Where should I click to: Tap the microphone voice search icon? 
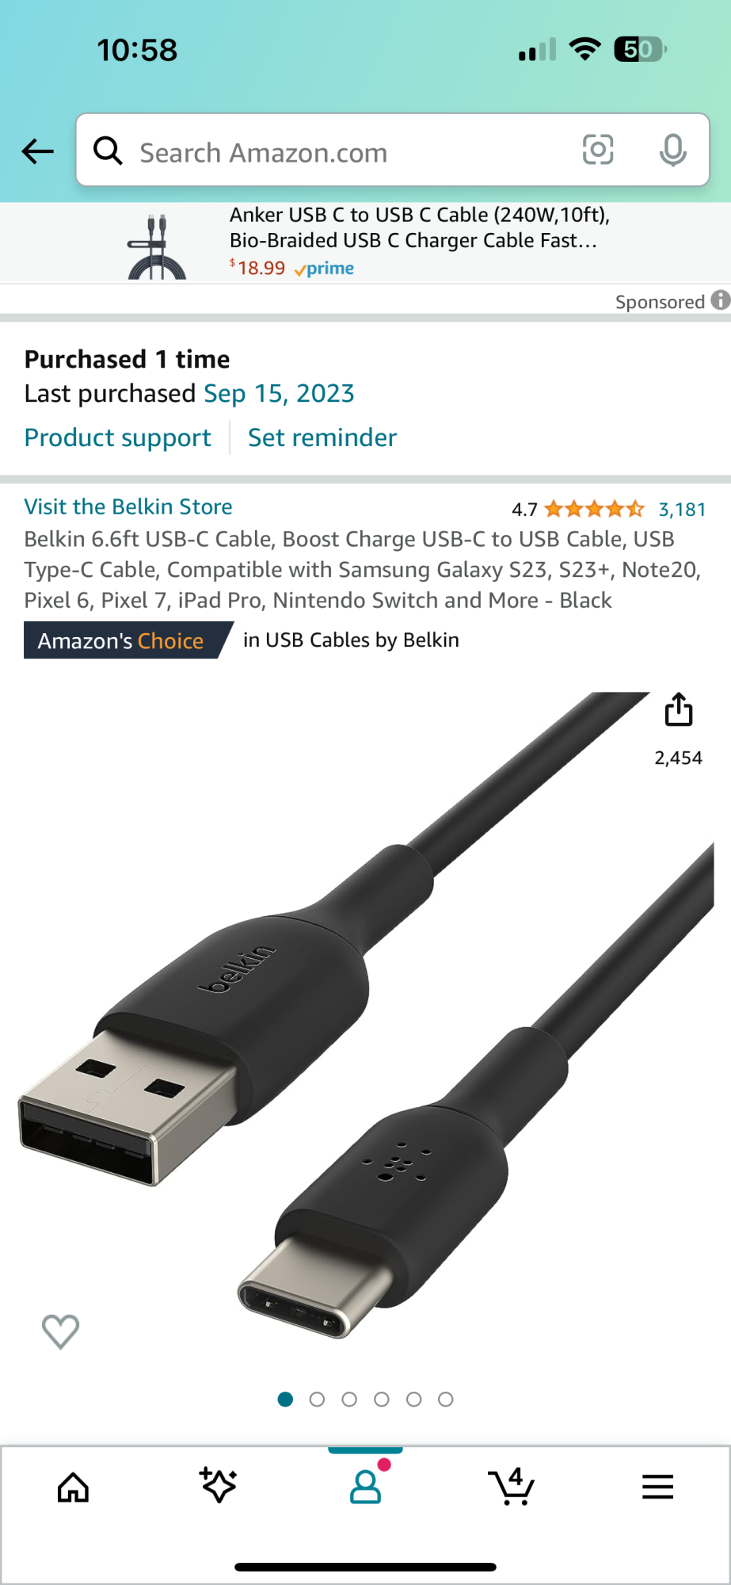click(x=673, y=150)
